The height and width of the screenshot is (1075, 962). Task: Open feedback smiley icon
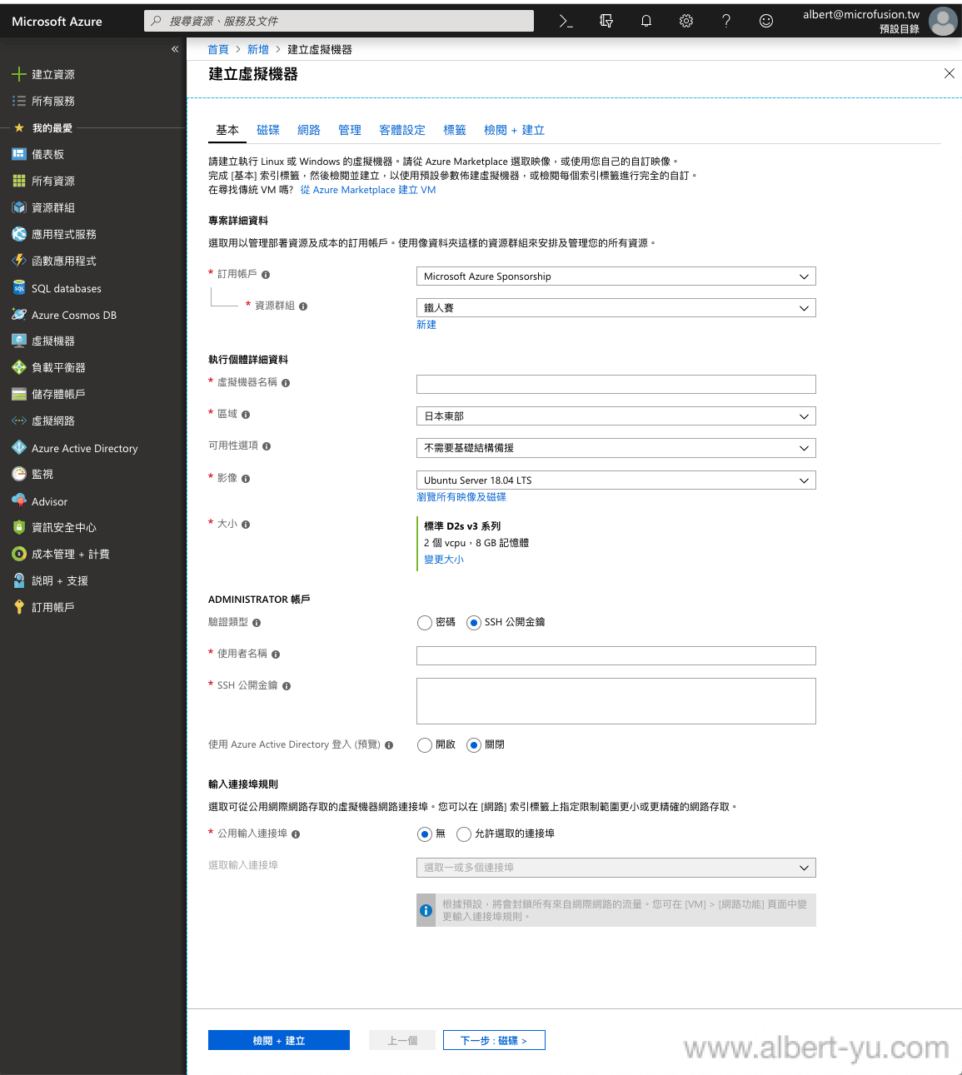point(766,21)
